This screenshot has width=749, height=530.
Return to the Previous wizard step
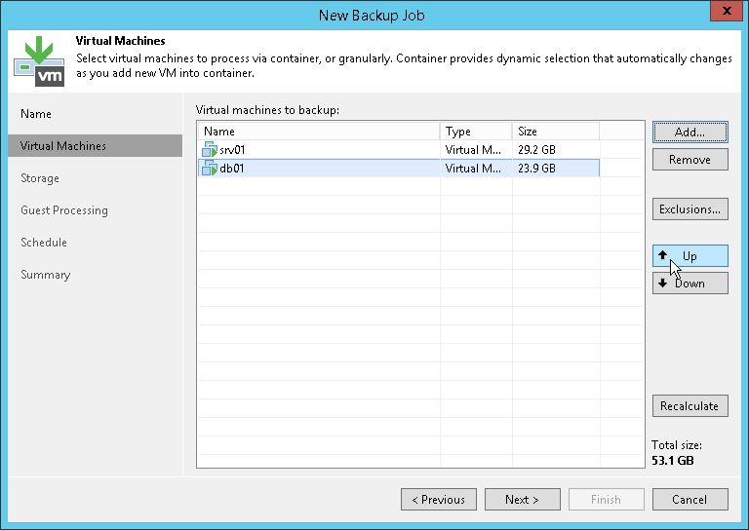point(438,500)
